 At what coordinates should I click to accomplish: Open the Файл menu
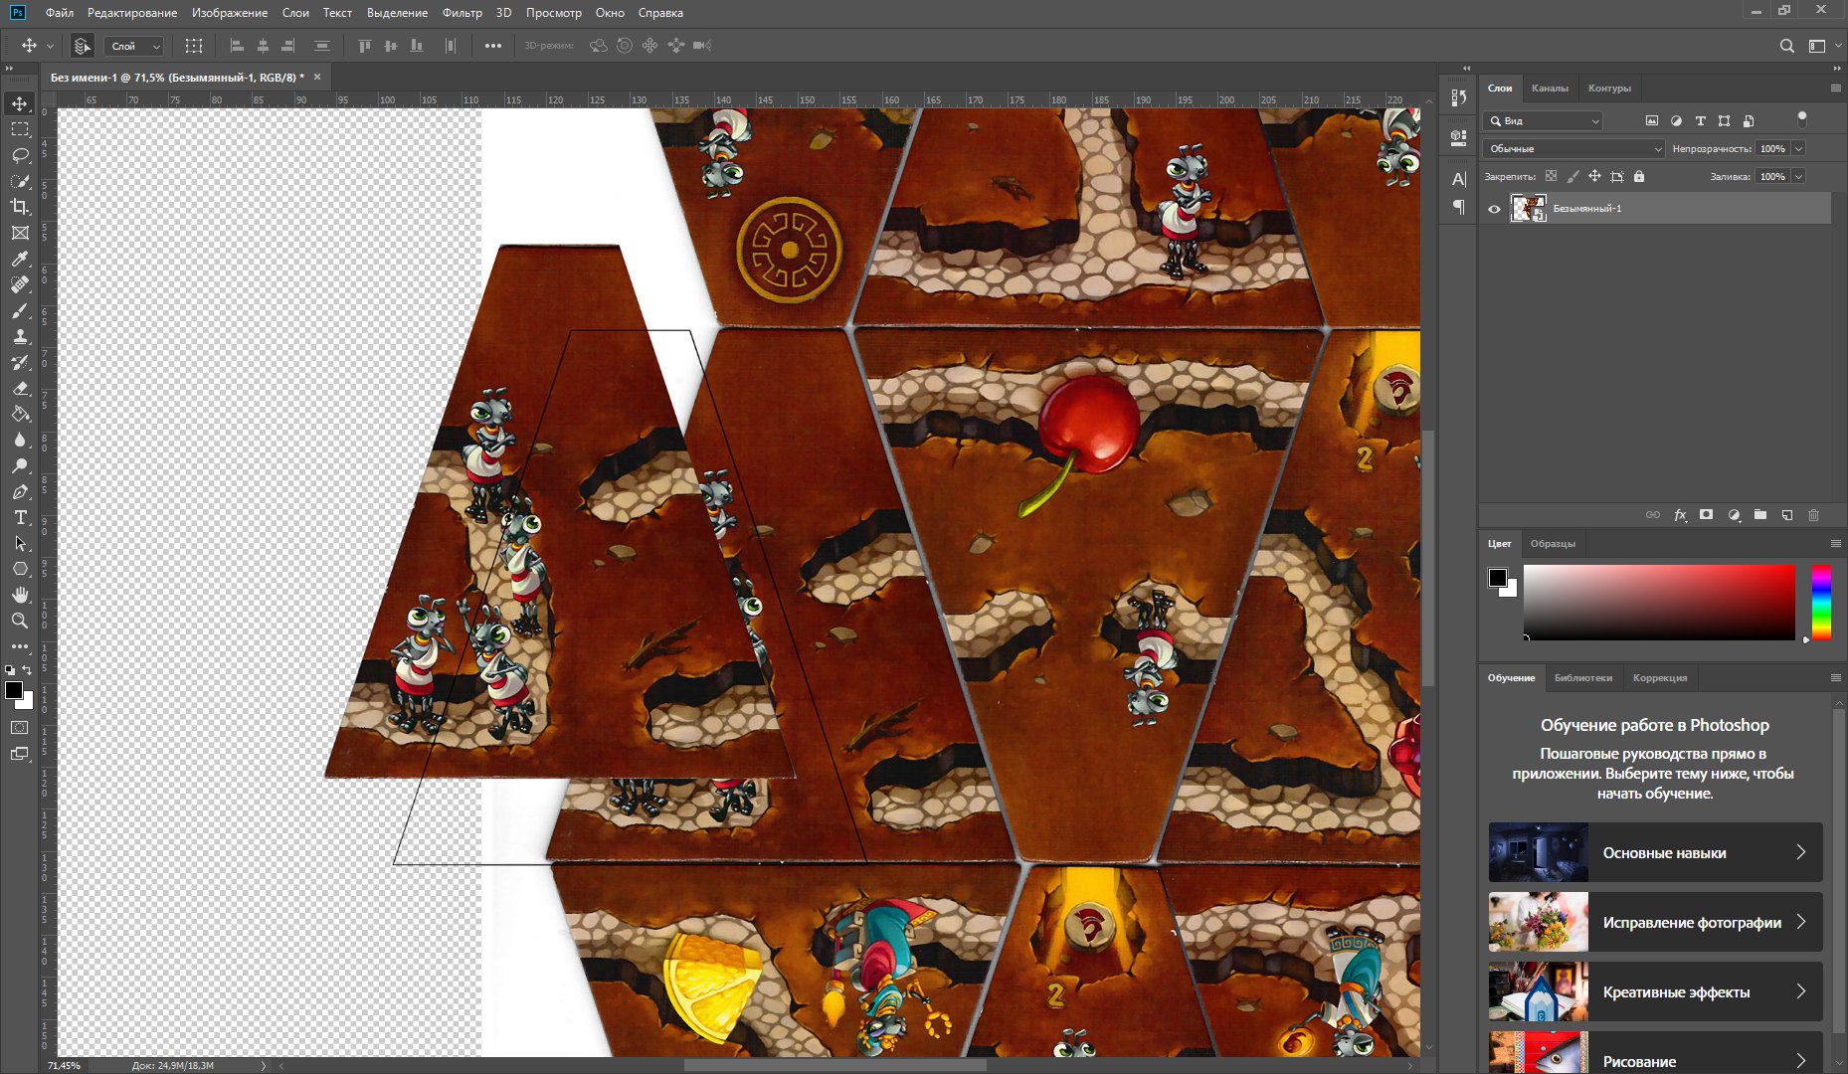60,13
